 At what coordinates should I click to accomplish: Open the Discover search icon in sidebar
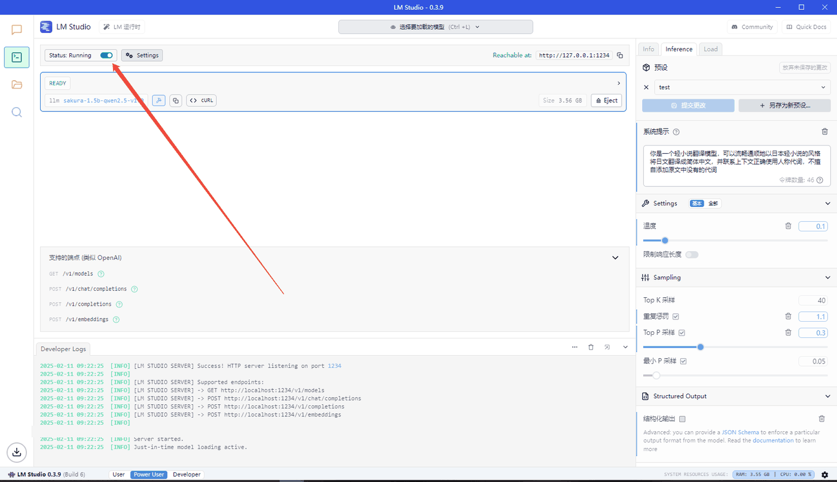click(17, 112)
